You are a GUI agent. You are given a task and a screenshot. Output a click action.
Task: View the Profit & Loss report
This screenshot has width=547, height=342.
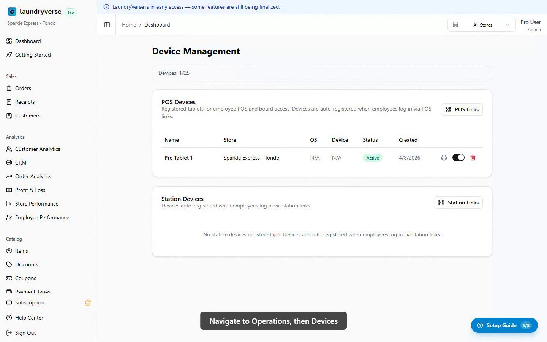[x=30, y=190]
